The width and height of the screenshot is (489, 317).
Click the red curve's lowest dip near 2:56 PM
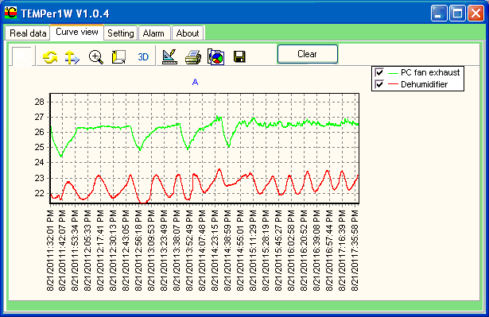coord(143,203)
